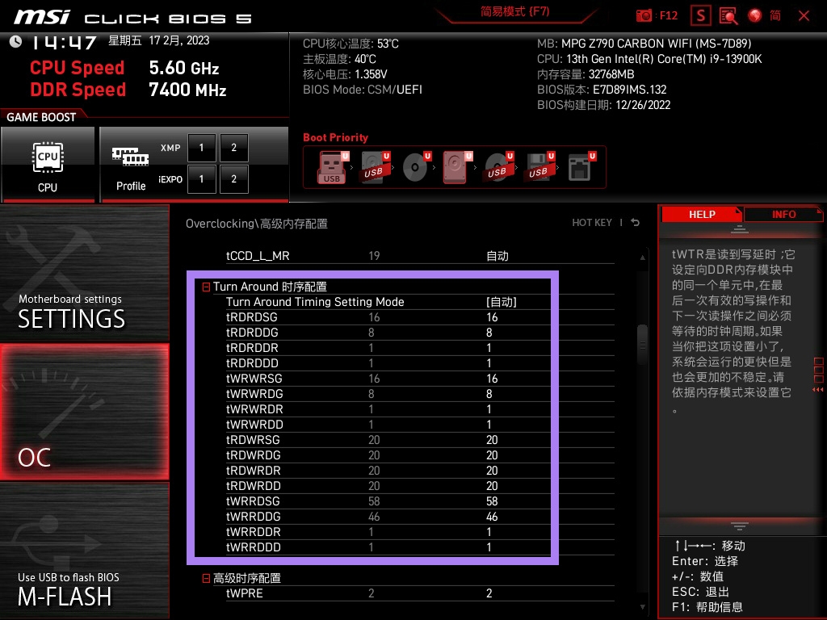Screen dimensions: 827x620
Task: Click the memory Profile icon
Action: pos(130,166)
